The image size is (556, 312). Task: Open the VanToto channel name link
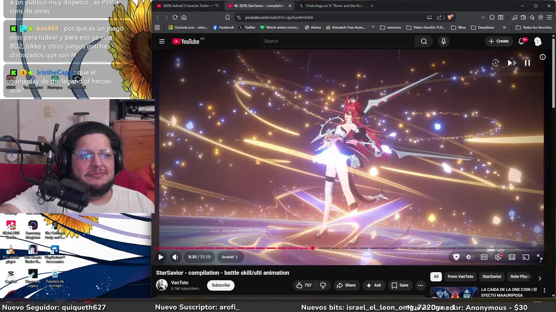point(180,283)
